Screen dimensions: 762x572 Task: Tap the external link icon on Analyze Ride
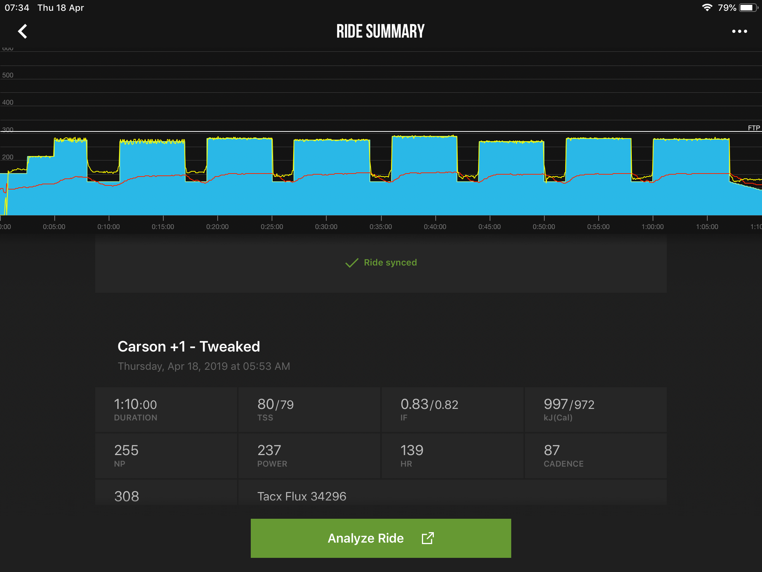tap(428, 538)
